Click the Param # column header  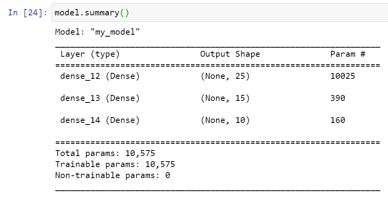click(347, 54)
